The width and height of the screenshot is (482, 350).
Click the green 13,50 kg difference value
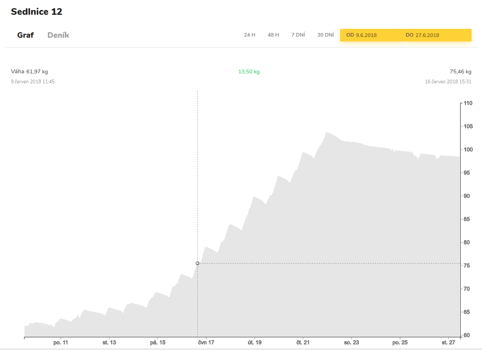249,71
